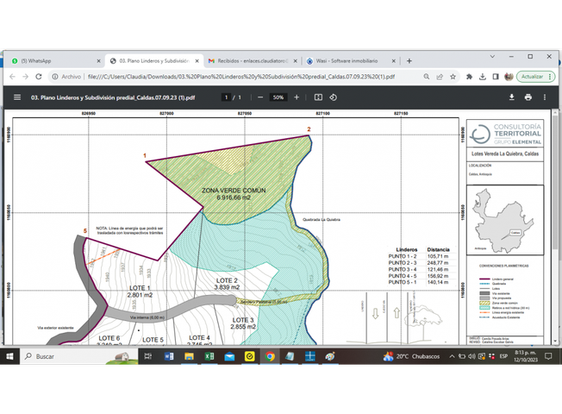This screenshot has height=414, width=562.
Task: Open Chrome side panel
Action: (496, 77)
